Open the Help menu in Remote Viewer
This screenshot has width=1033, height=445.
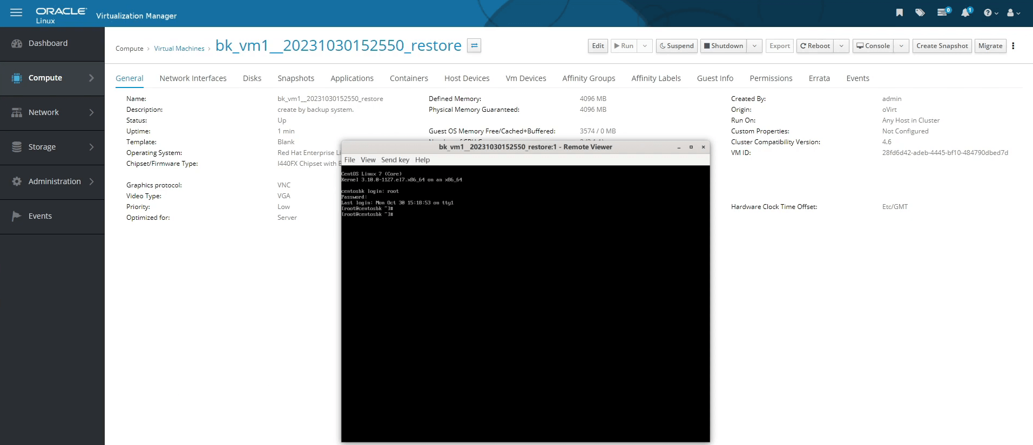(422, 160)
